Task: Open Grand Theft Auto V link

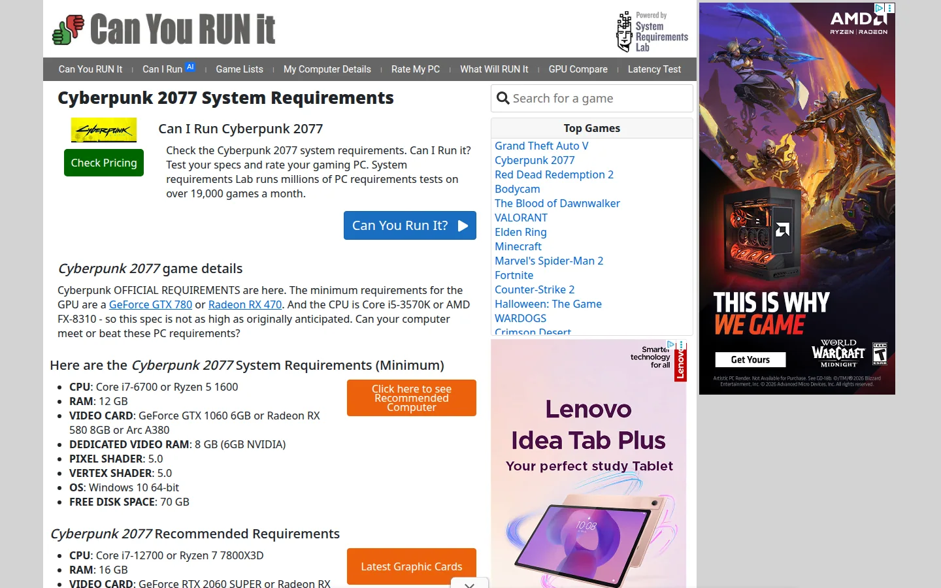Action: coord(542,146)
